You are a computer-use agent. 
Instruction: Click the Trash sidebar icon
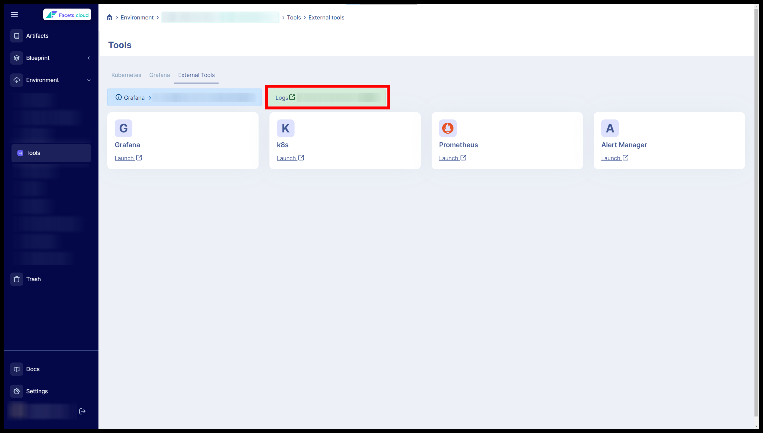[17, 279]
